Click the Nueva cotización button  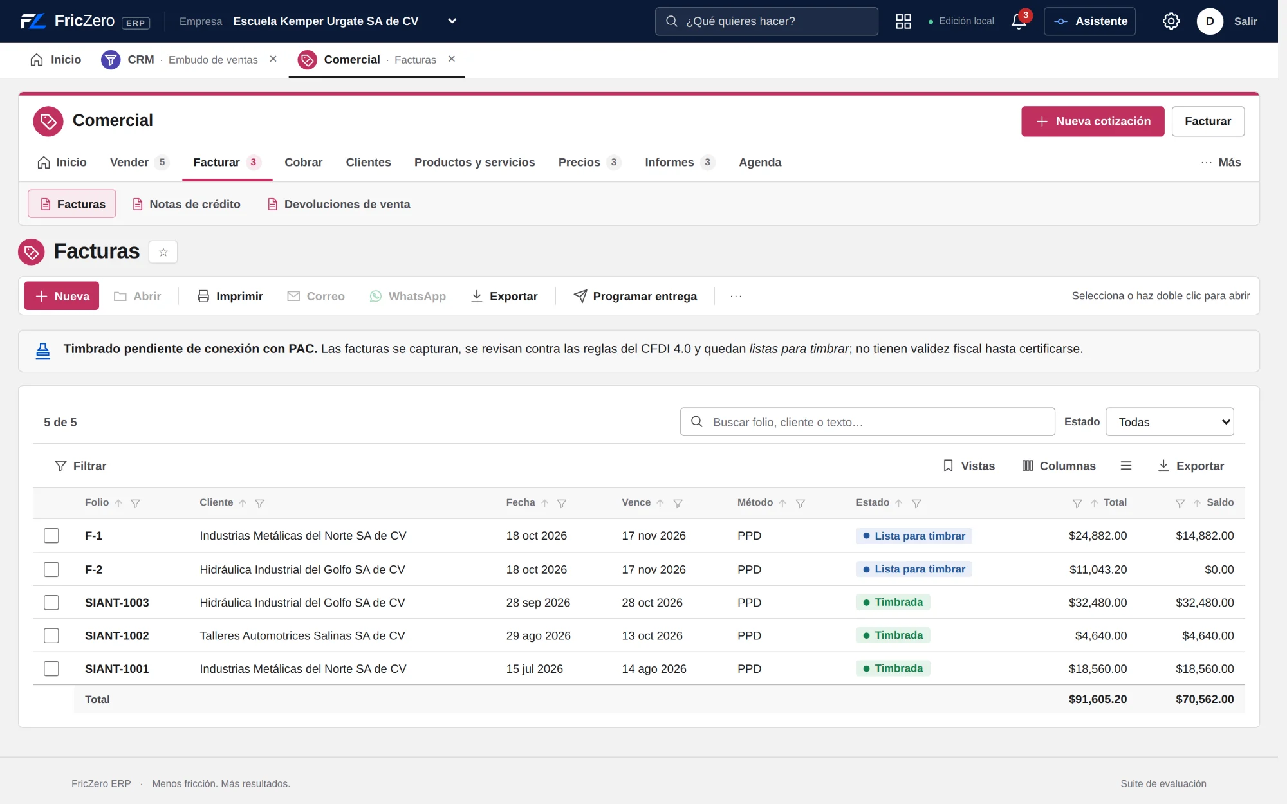(x=1093, y=121)
